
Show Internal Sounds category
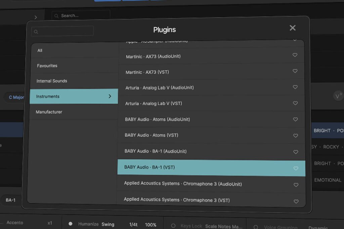pos(74,81)
